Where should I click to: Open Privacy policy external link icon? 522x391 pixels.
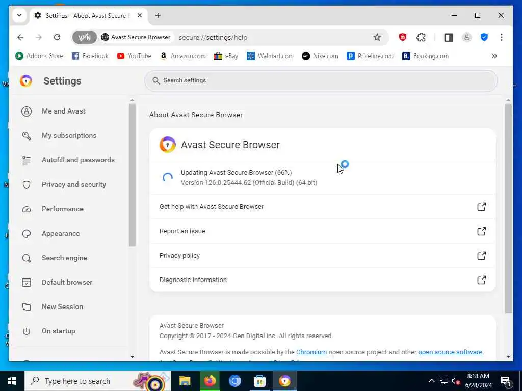tap(481, 256)
